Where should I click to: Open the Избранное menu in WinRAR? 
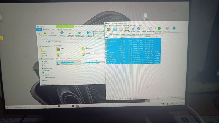tap(126, 26)
